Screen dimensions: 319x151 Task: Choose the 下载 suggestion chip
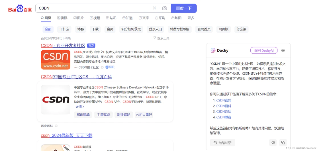(95, 29)
